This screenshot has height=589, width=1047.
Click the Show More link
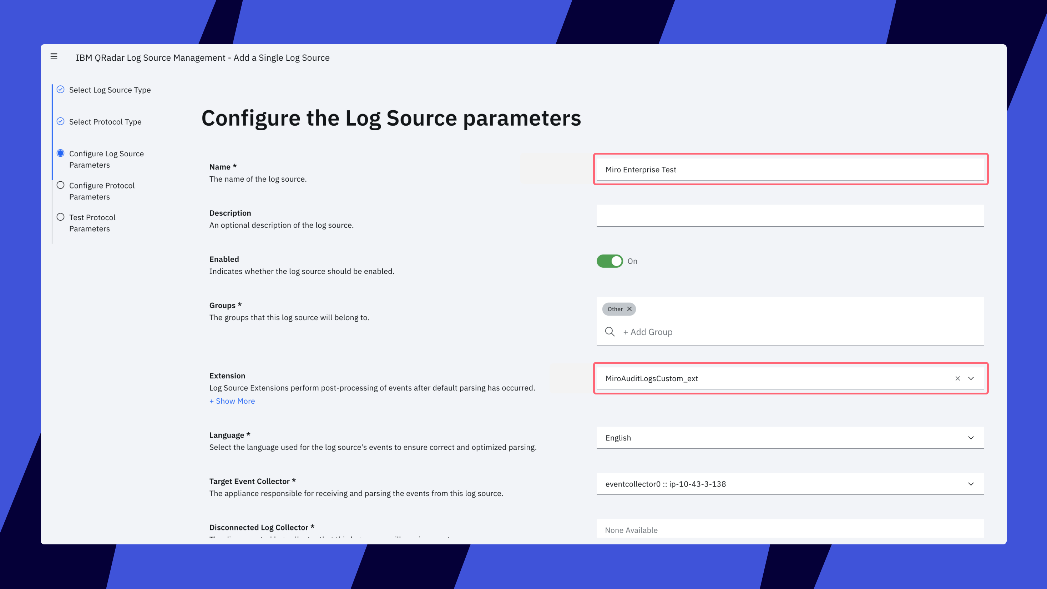232,401
